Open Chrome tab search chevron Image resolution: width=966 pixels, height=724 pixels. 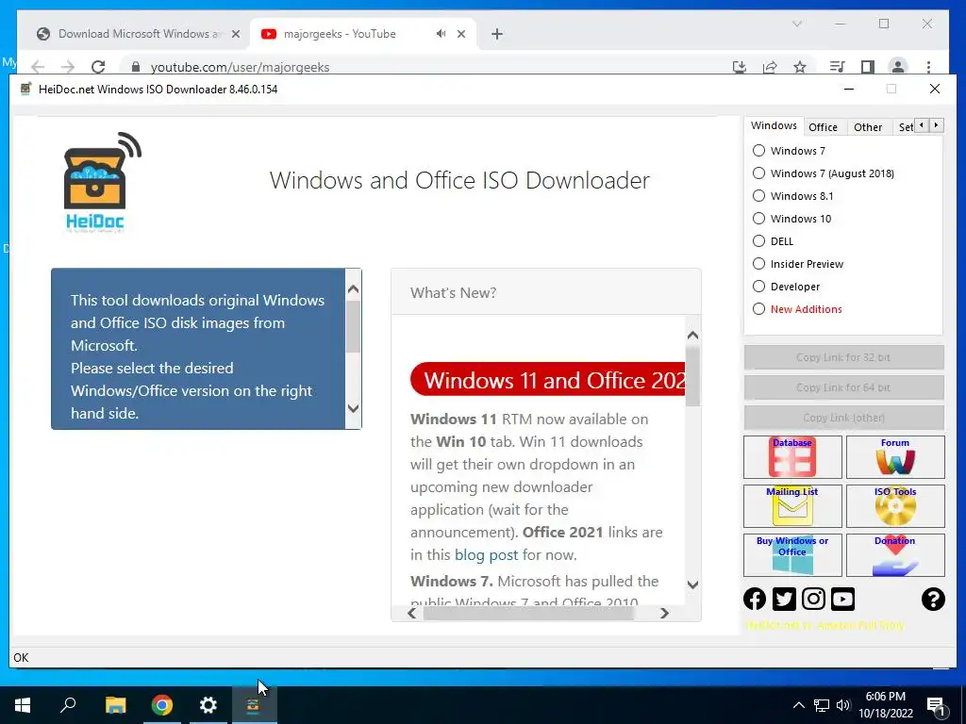click(796, 24)
